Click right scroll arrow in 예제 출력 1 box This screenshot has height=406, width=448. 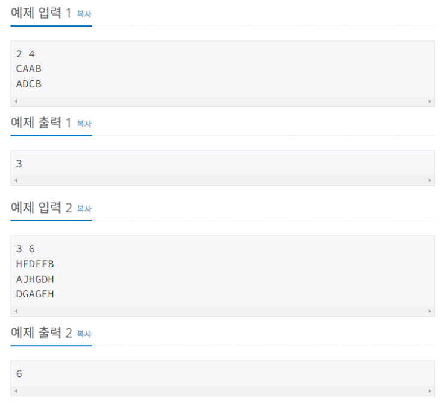(429, 180)
